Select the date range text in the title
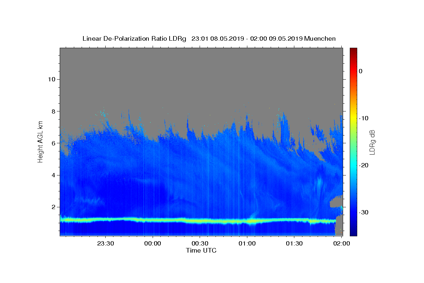Image resolution: width=424 pixels, height=283 pixels. (247, 39)
